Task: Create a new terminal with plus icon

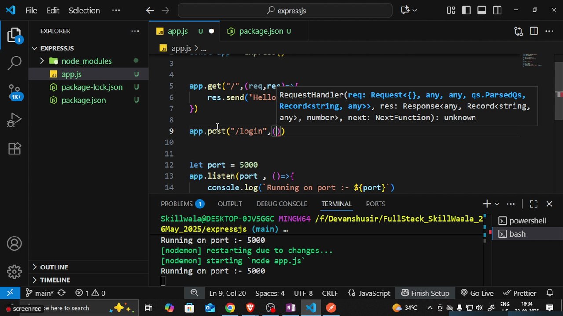Action: (x=487, y=204)
